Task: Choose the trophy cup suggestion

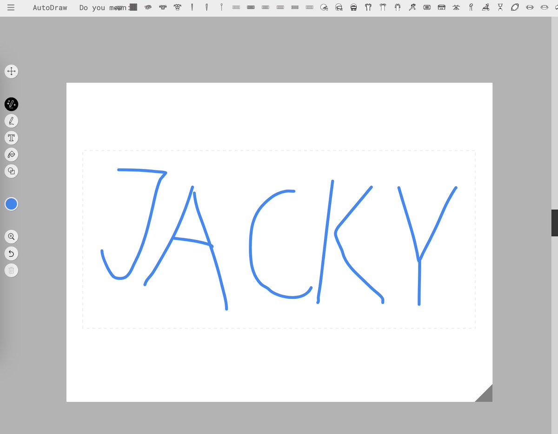Action: pos(500,7)
